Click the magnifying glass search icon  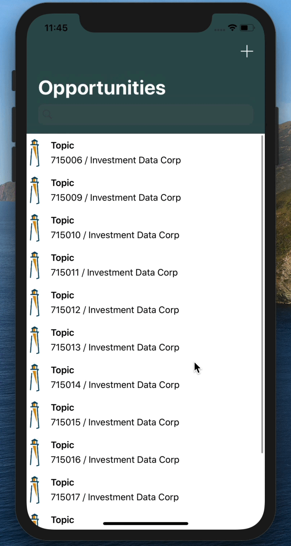(47, 114)
